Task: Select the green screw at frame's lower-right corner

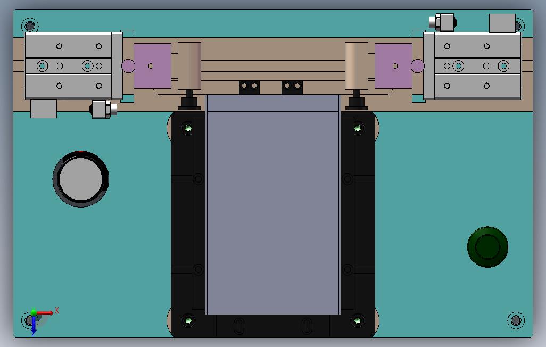Action: click(358, 320)
